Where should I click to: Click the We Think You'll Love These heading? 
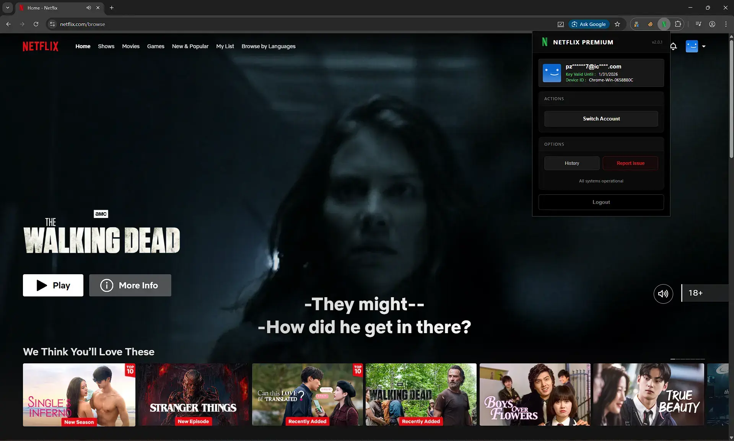pyautogui.click(x=89, y=352)
